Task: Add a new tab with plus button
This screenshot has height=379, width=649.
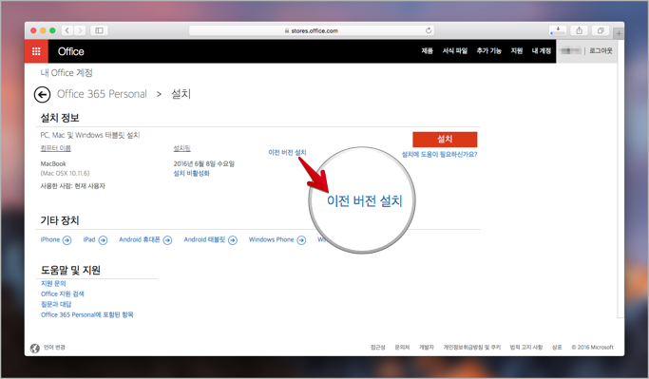Action: (x=619, y=33)
